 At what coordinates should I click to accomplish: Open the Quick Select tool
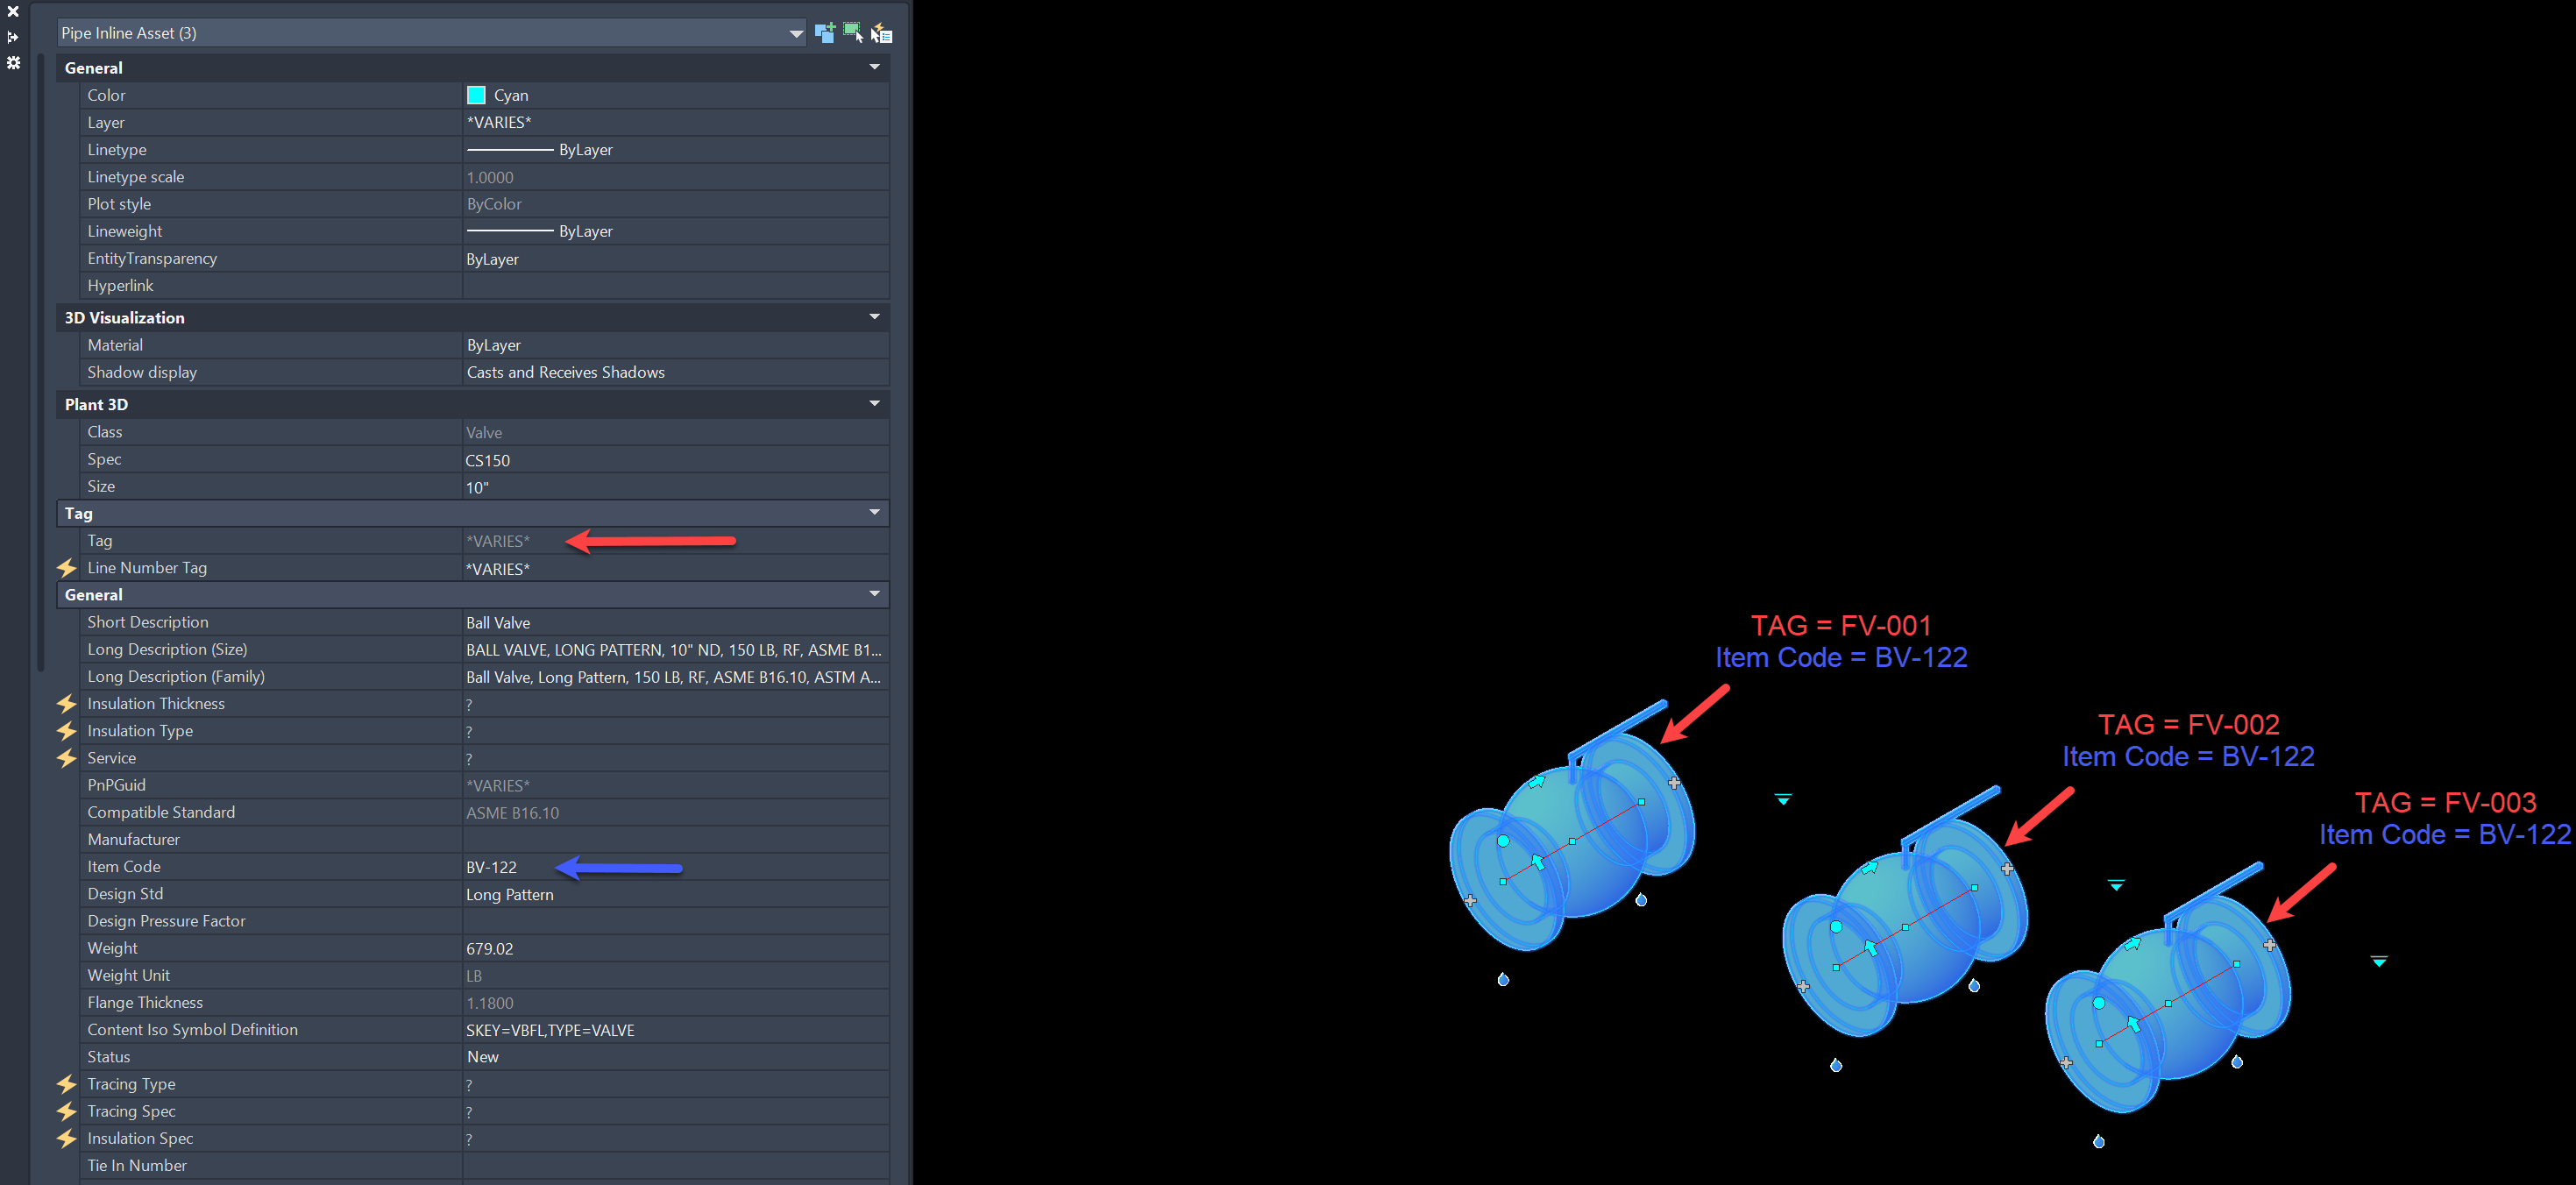point(881,32)
